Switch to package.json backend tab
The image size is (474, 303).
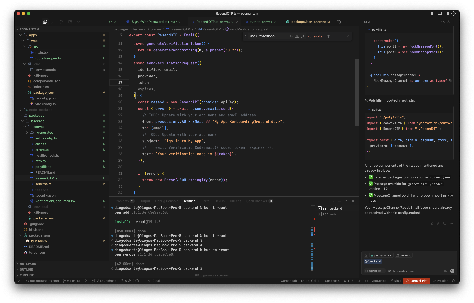(308, 22)
